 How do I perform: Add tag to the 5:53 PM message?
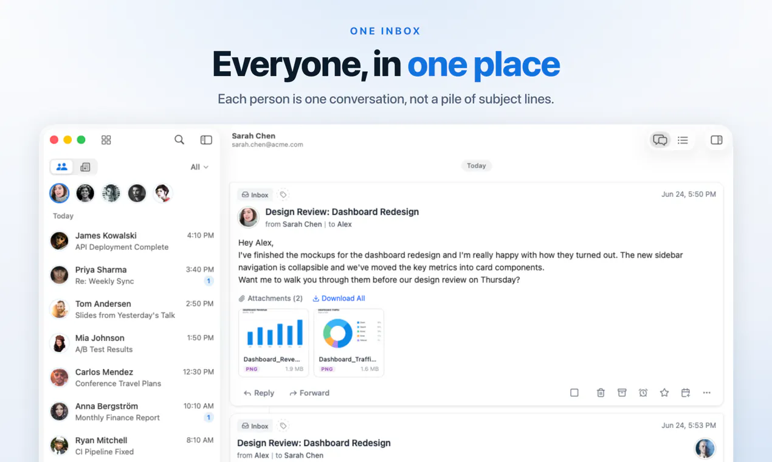coord(283,426)
